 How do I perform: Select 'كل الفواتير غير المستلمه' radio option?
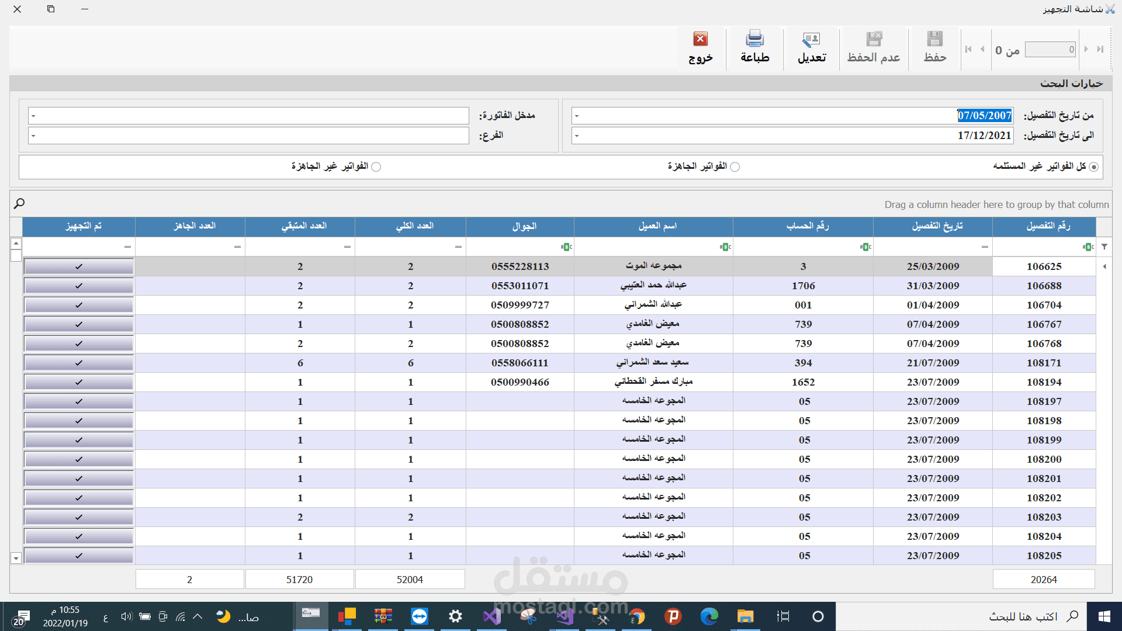1093,167
